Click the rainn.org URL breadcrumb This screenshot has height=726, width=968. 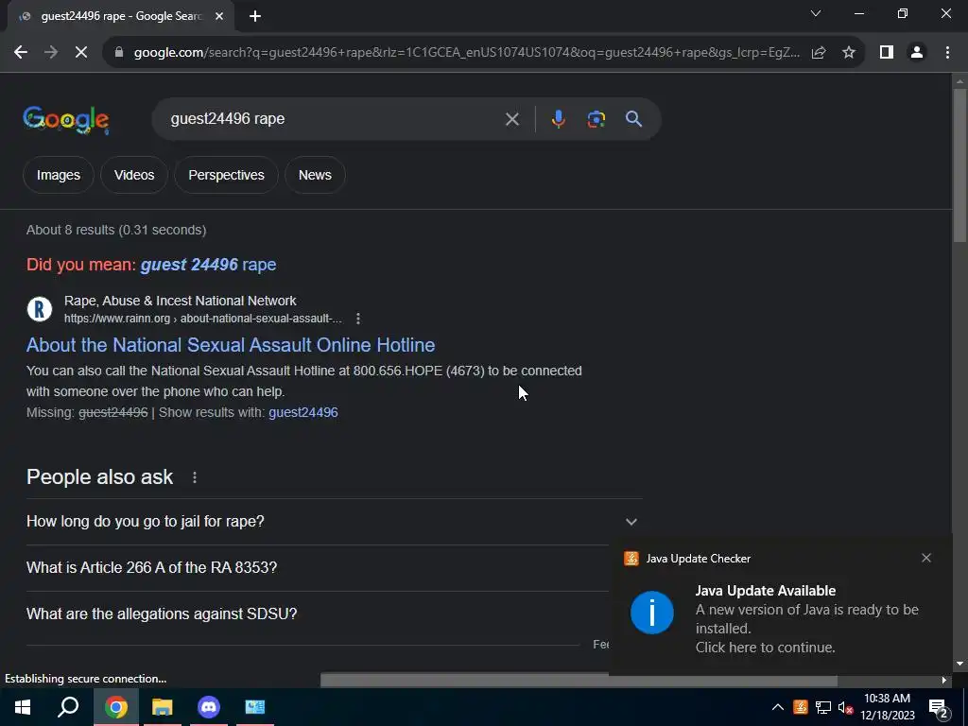click(x=202, y=319)
